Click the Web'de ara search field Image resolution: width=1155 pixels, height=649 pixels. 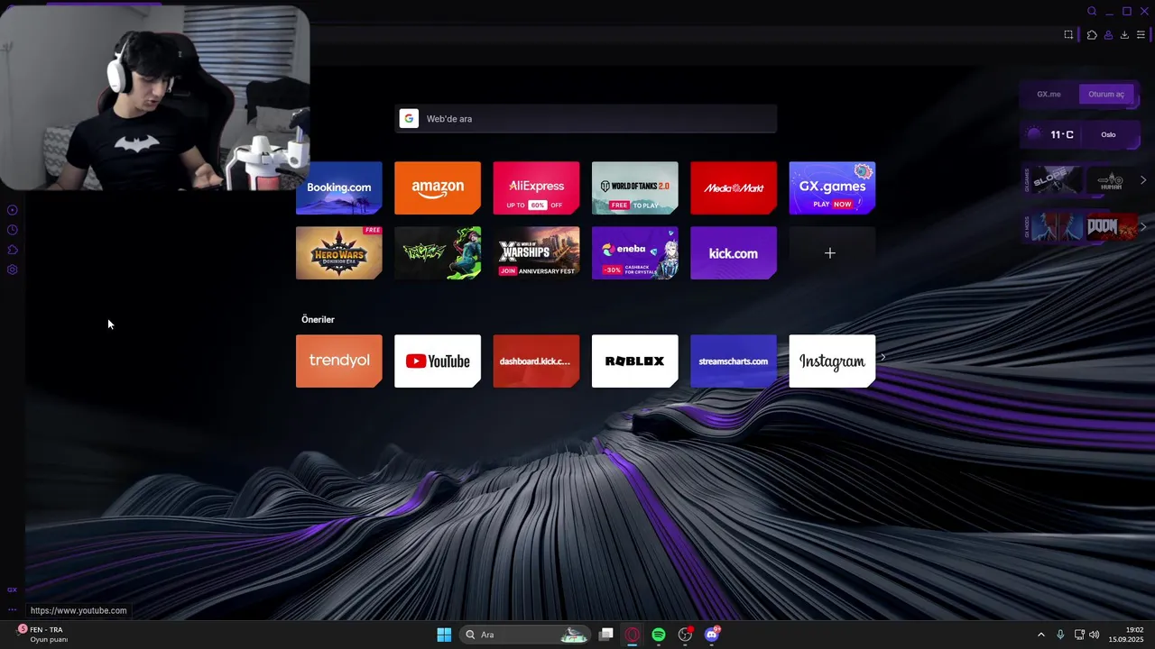pos(586,118)
